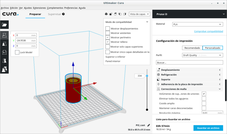Image resolution: width=227 pixels, height=134 pixels.
Task: Enable Mostrar desplazamientos checkbox
Action: [x=107, y=28]
